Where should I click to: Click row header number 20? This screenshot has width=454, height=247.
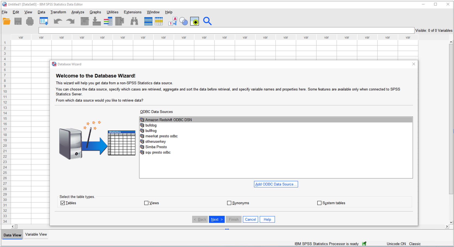5,145
